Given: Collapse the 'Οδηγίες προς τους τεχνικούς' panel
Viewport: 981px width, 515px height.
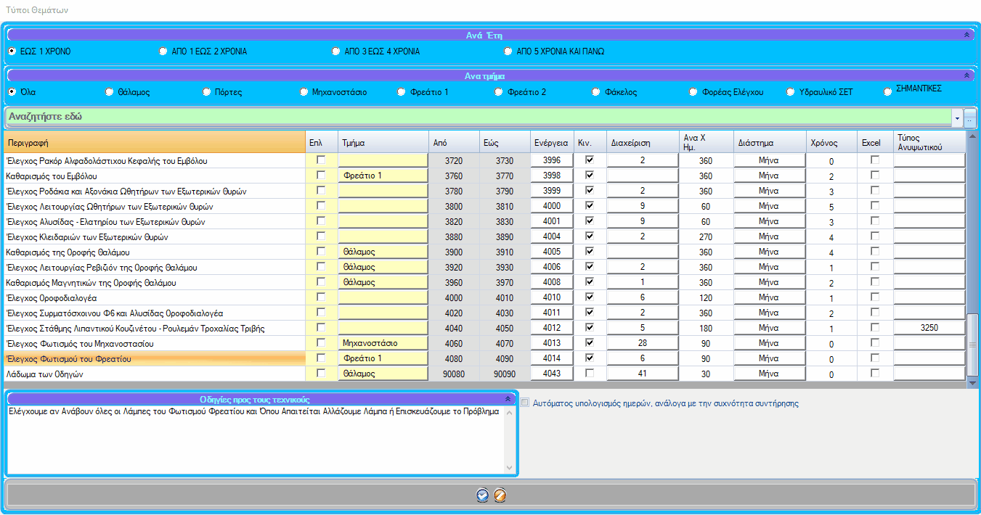Looking at the screenshot, I should click(508, 399).
